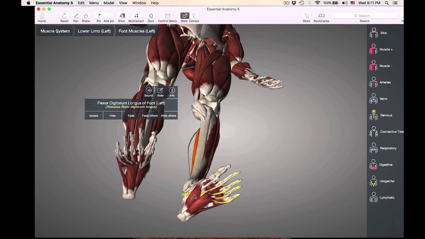Open the Apple menu
This screenshot has width=425, height=239.
point(28,3)
